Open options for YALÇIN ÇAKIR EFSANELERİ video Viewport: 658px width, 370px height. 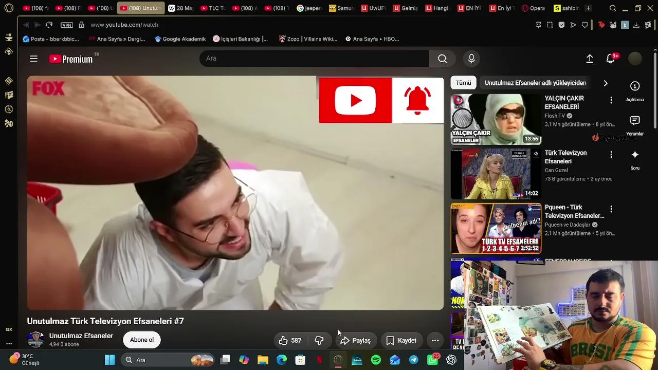click(x=611, y=100)
